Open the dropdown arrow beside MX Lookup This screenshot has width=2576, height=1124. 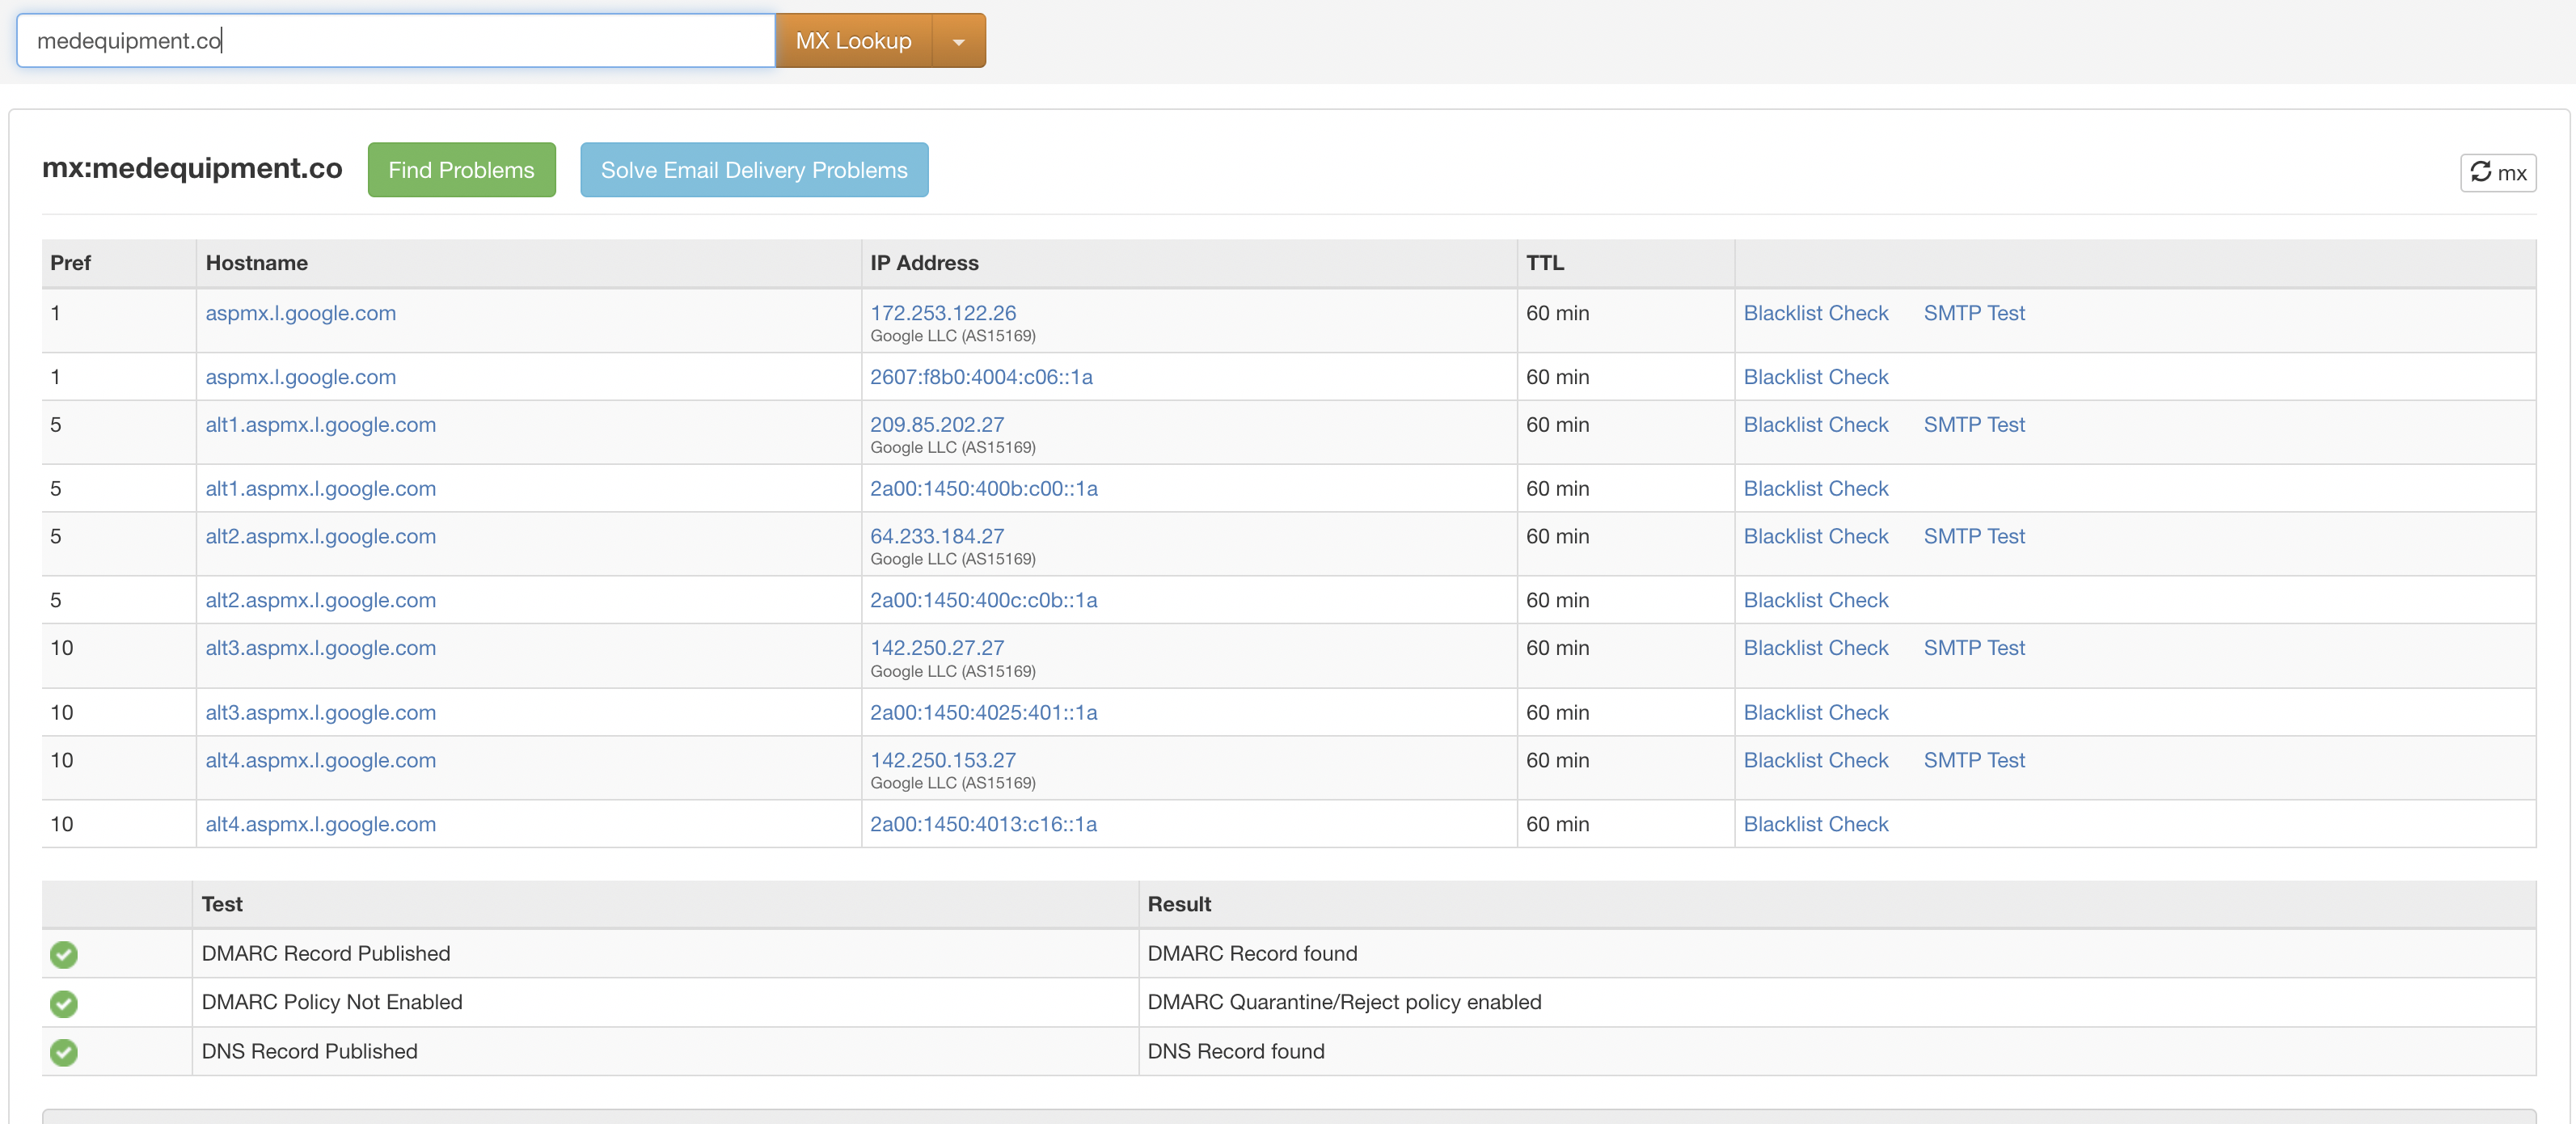[x=959, y=41]
